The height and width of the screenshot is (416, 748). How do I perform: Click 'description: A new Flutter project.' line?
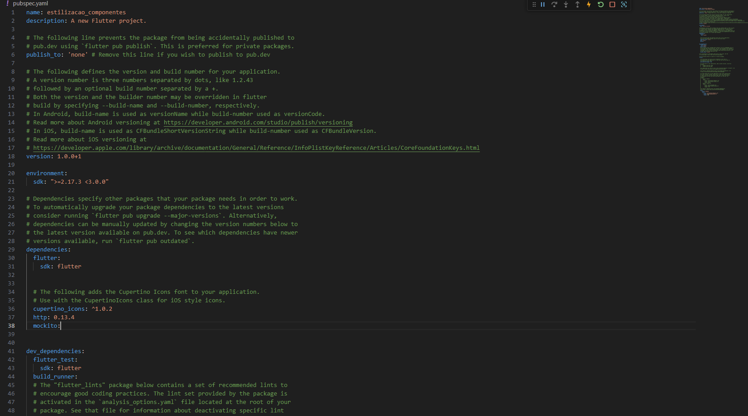pos(86,21)
